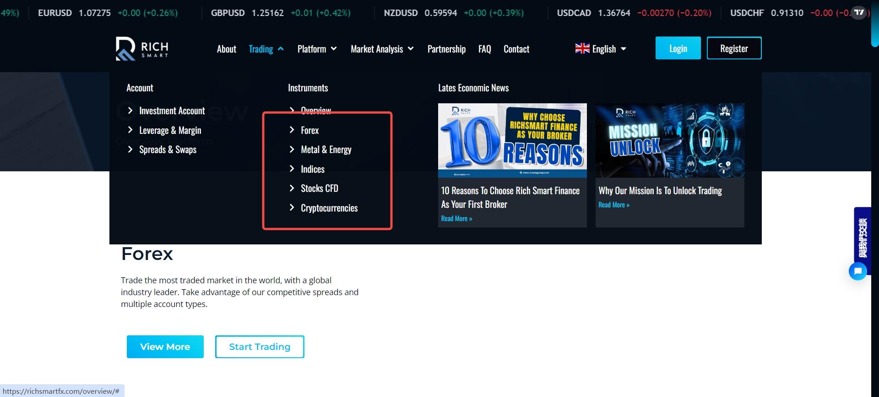
Task: Open the 10 Reasons article thumbnail
Action: pyautogui.click(x=512, y=140)
